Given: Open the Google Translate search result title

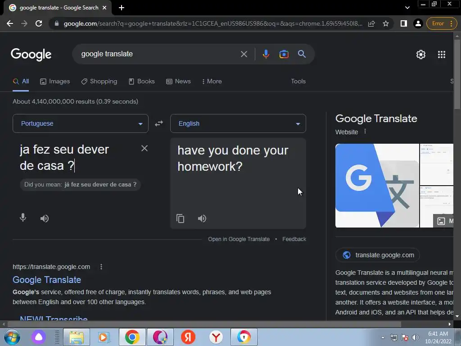Looking at the screenshot, I should coord(47,279).
